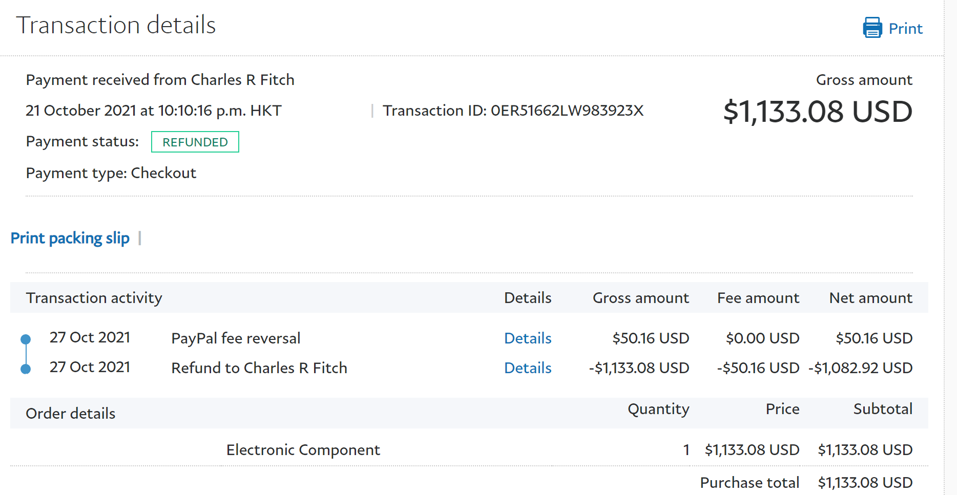Click the Transaction ID text

tap(513, 111)
